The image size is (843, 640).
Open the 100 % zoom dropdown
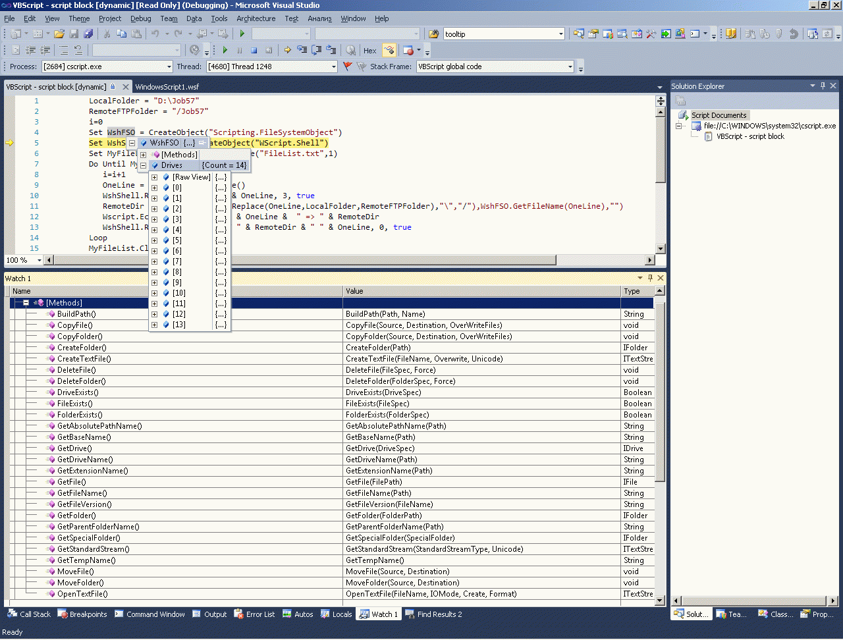tap(39, 260)
